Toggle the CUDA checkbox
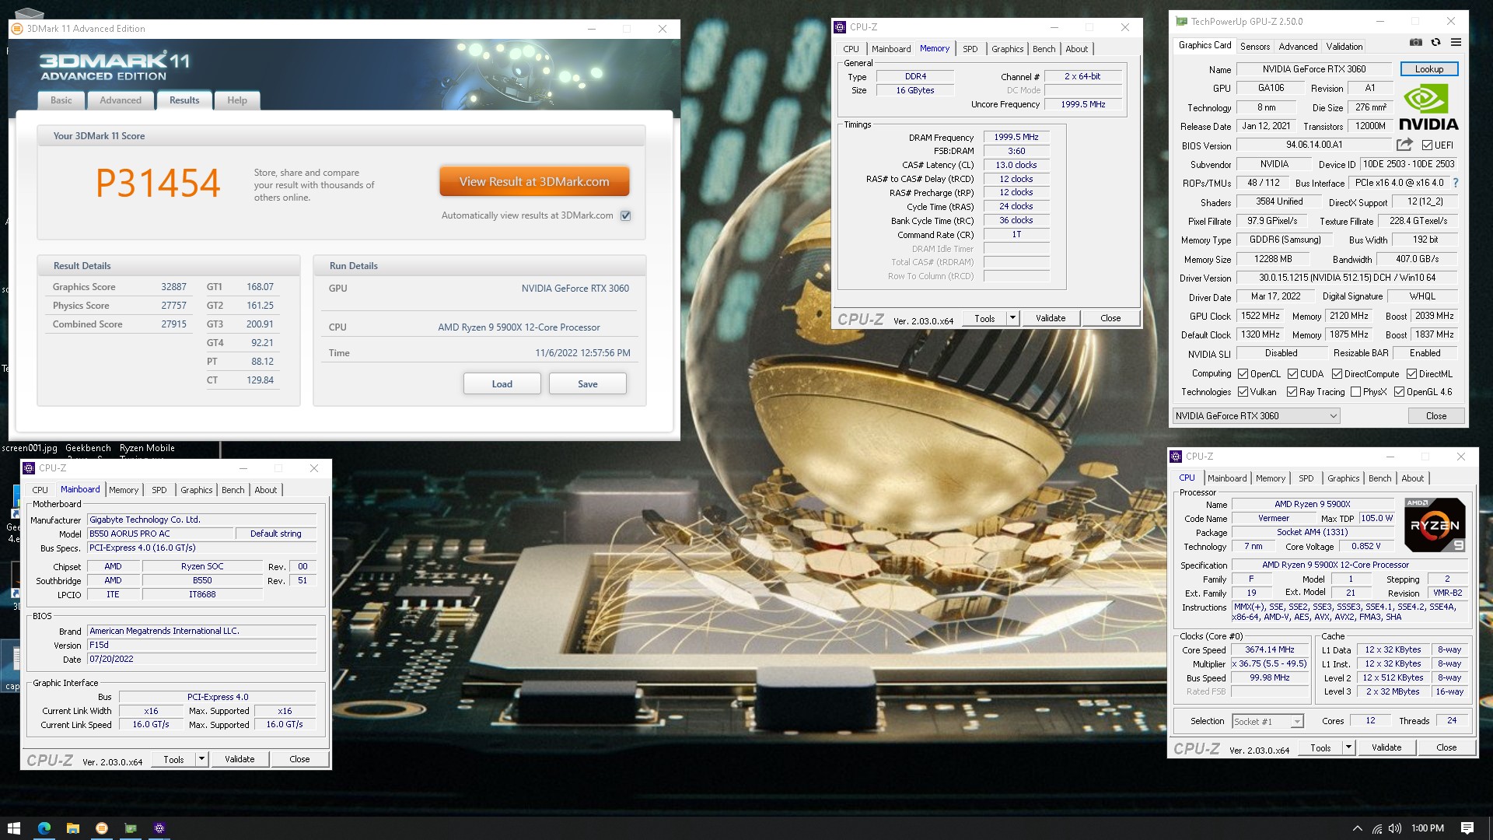The image size is (1493, 840). (x=1292, y=374)
